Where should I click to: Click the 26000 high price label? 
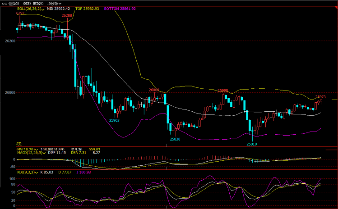tap(154, 90)
